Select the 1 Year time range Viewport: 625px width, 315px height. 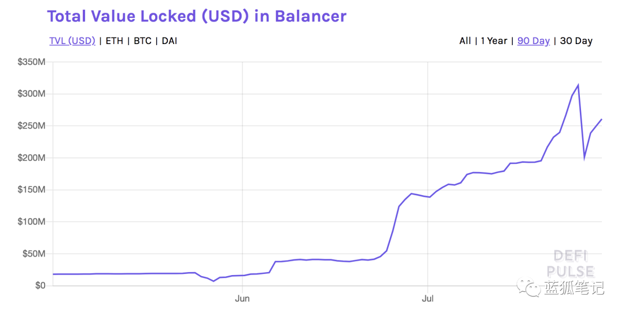(x=494, y=41)
